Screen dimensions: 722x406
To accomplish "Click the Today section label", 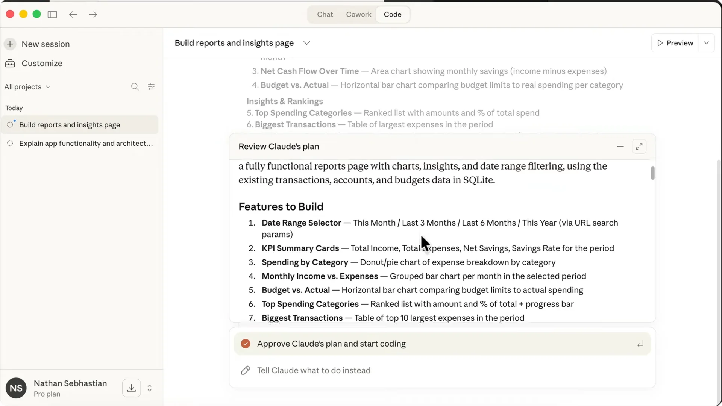I will point(14,108).
